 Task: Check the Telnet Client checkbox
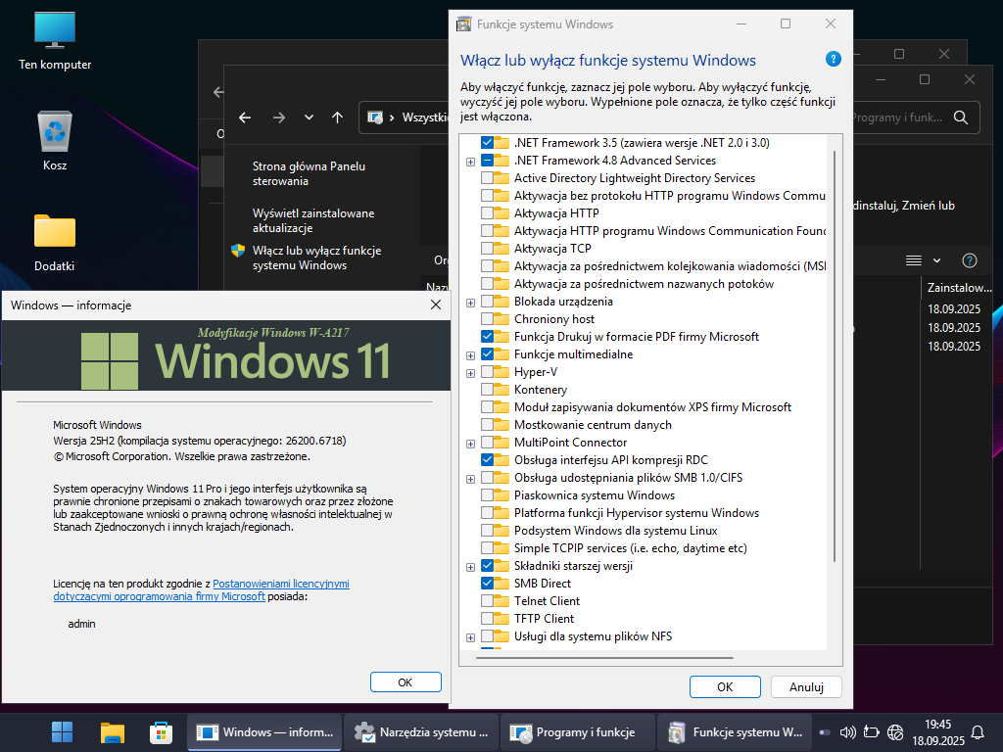pos(488,601)
